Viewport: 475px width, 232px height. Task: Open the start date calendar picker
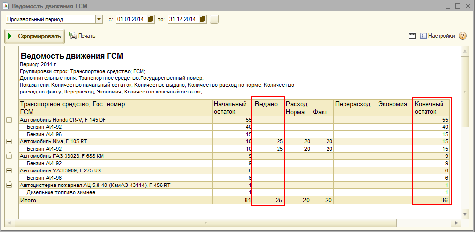point(151,19)
